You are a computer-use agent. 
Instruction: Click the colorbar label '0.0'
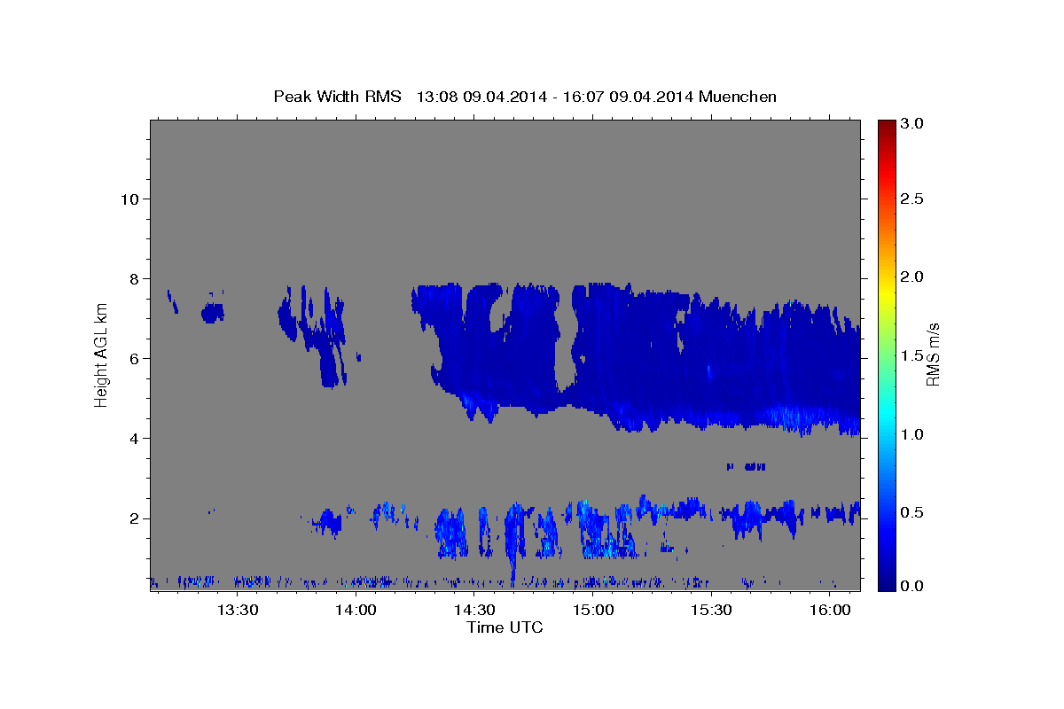tap(913, 586)
